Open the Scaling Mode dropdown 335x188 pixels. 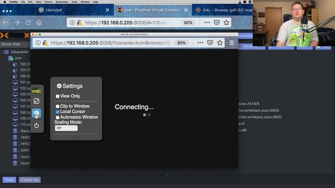pos(66,128)
